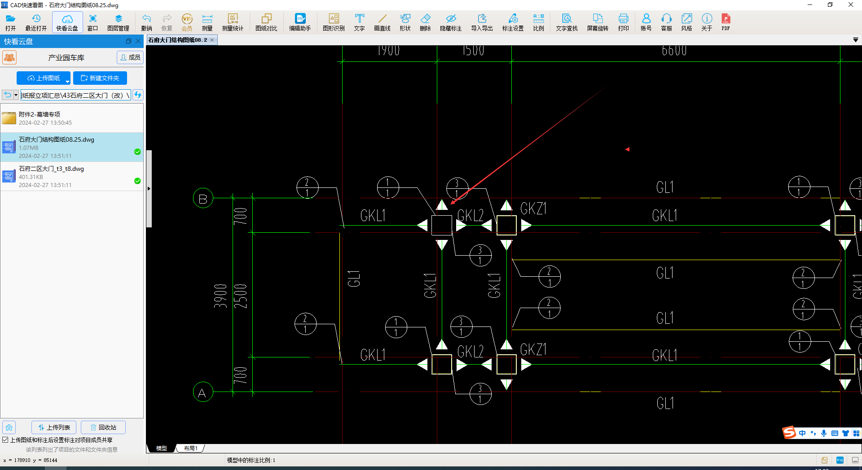Open 客服 customer service
Image resolution: width=862 pixels, height=470 pixels.
[666, 22]
